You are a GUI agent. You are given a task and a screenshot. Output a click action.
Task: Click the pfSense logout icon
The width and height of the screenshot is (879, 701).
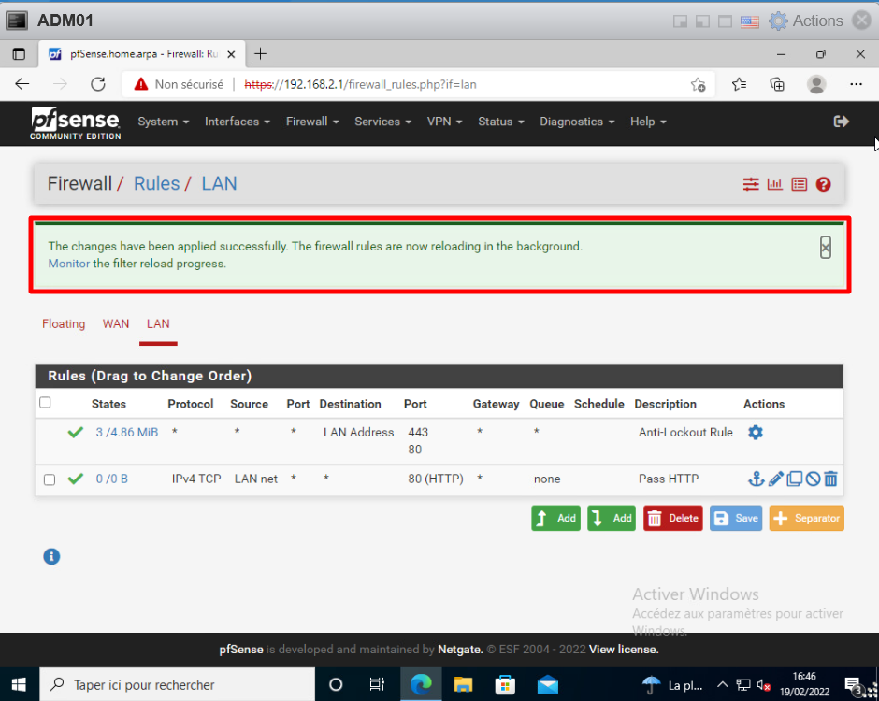click(841, 122)
